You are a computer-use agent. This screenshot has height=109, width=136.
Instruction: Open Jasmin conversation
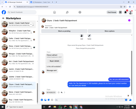[18, 70]
